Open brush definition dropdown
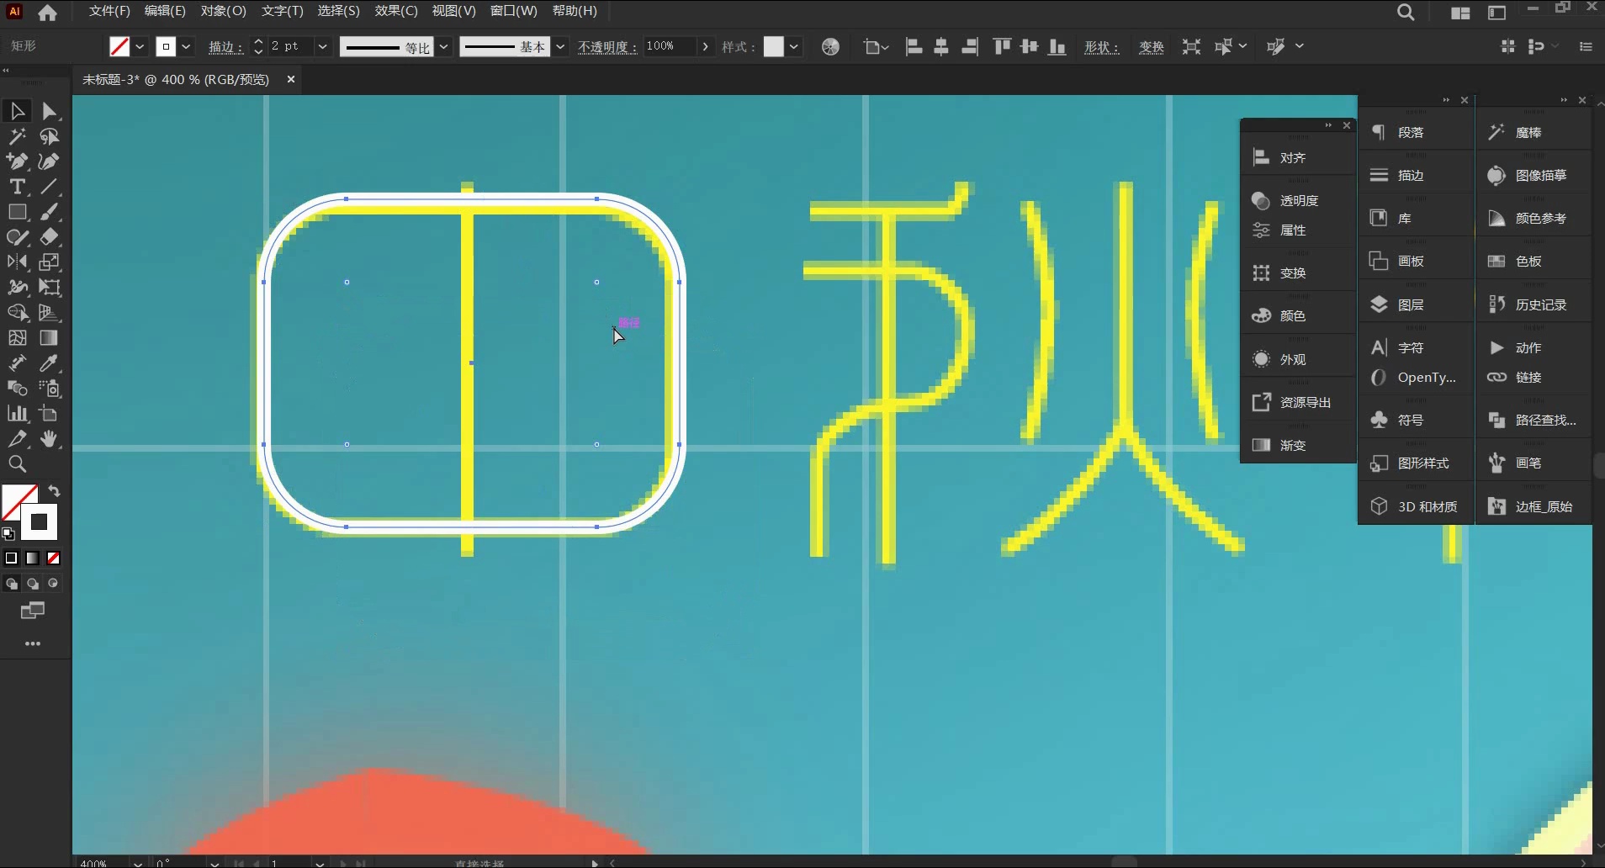 [x=560, y=47]
